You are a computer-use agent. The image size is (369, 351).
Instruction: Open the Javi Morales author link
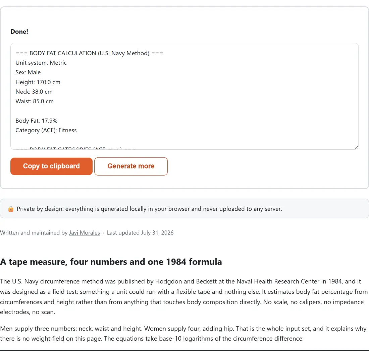click(84, 232)
